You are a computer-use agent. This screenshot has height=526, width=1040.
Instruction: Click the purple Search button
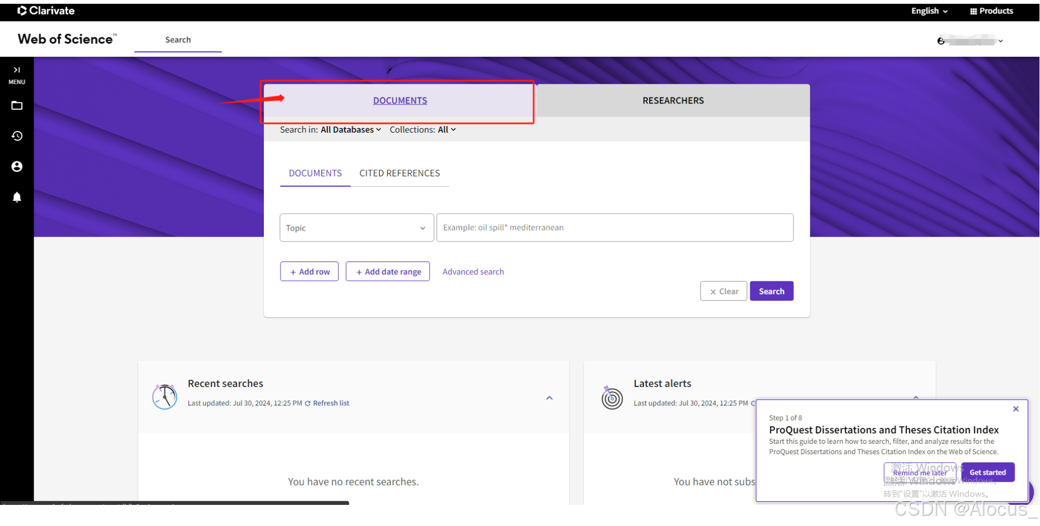click(771, 291)
